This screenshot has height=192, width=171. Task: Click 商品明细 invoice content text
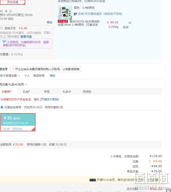tap(39, 76)
